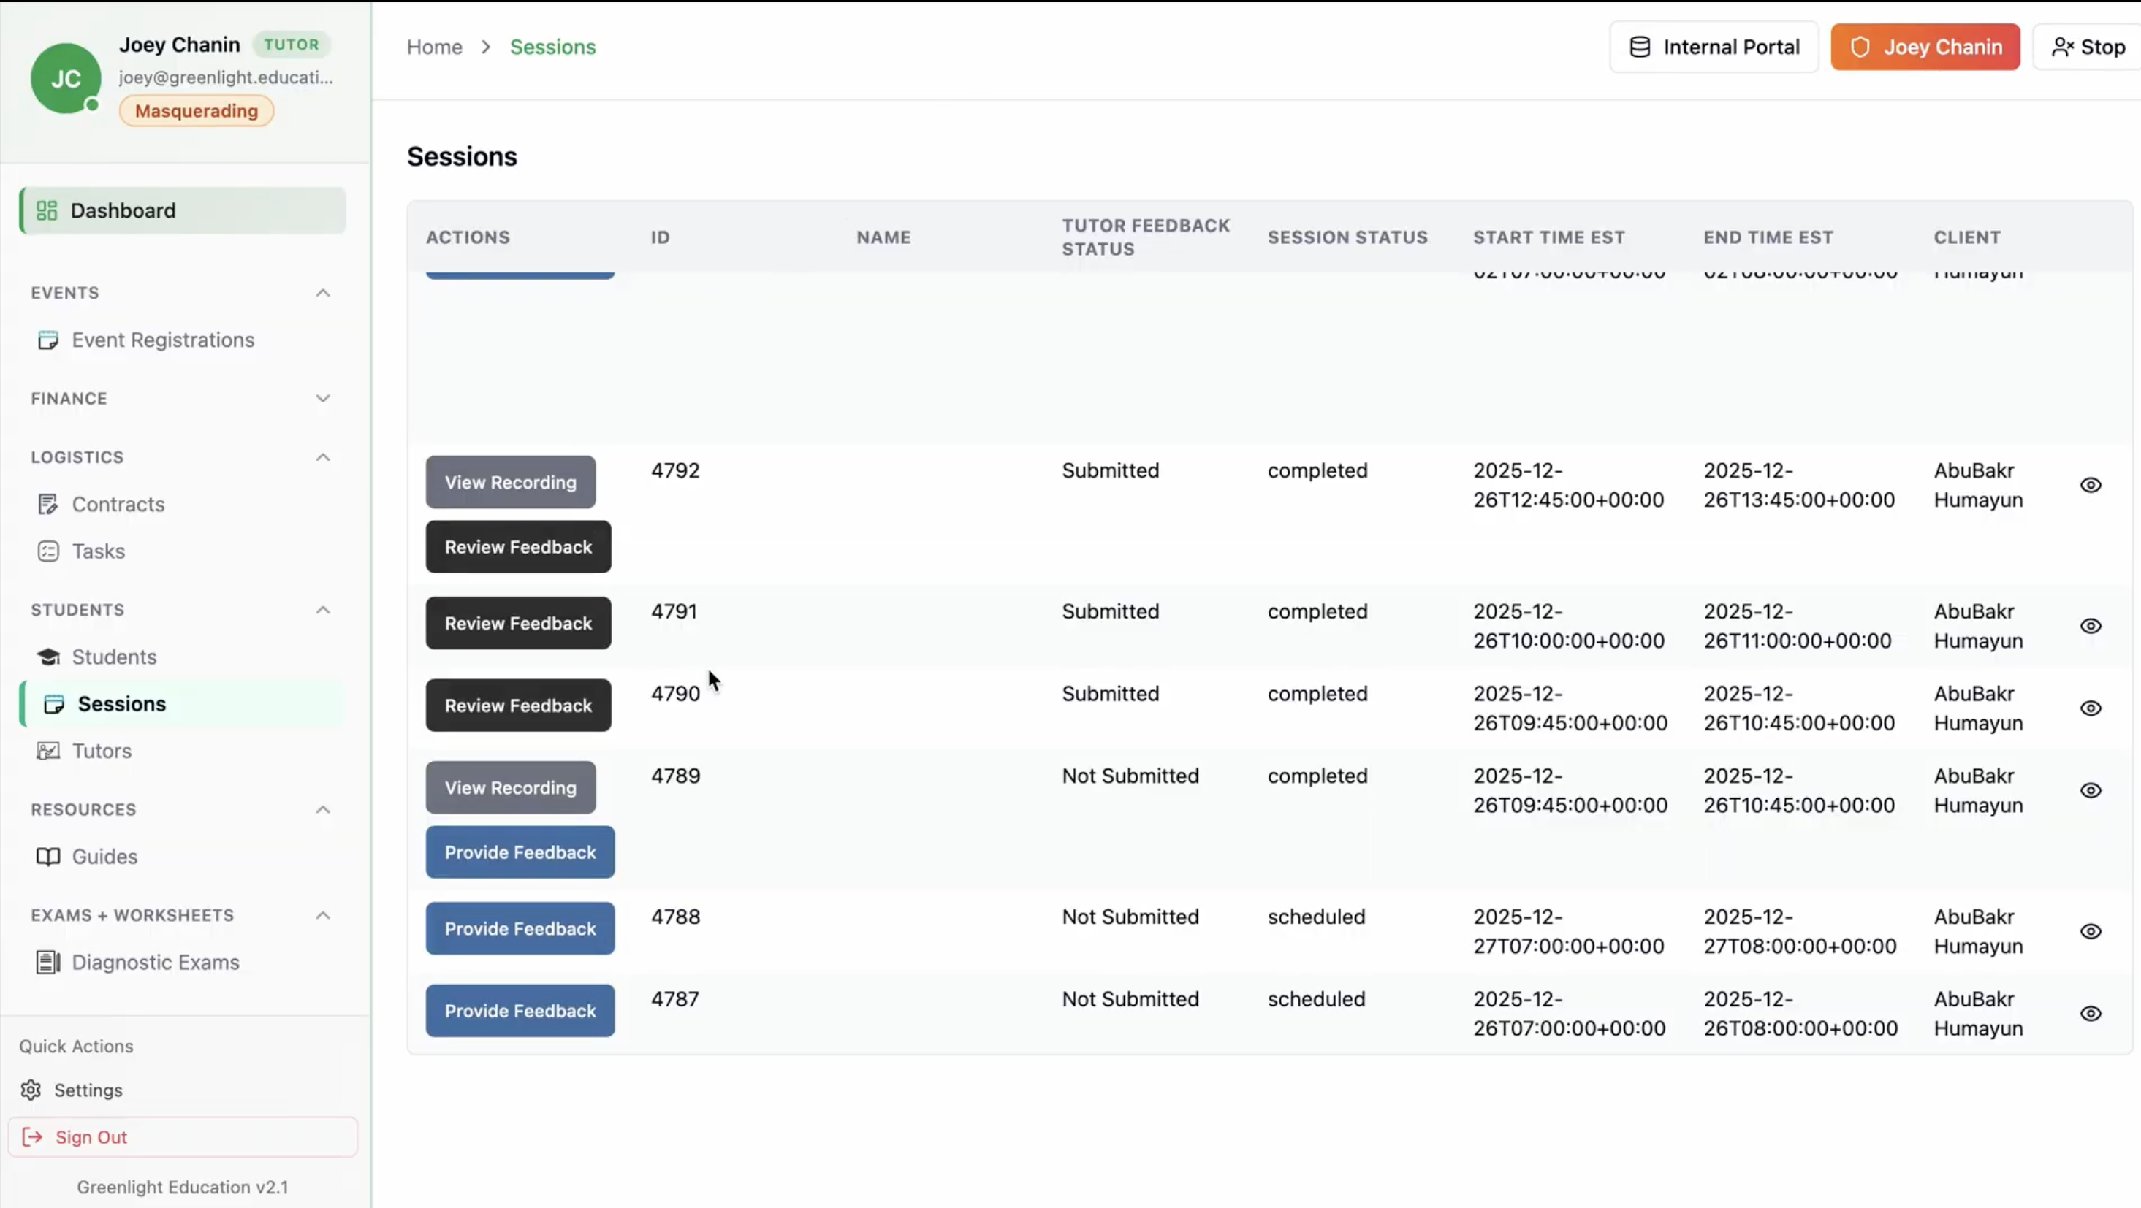Click session ID 4790 cell
The image size is (2141, 1208).
[675, 693]
